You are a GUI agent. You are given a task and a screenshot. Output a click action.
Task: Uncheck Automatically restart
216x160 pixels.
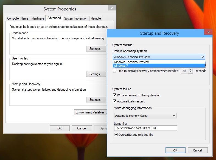point(114,101)
